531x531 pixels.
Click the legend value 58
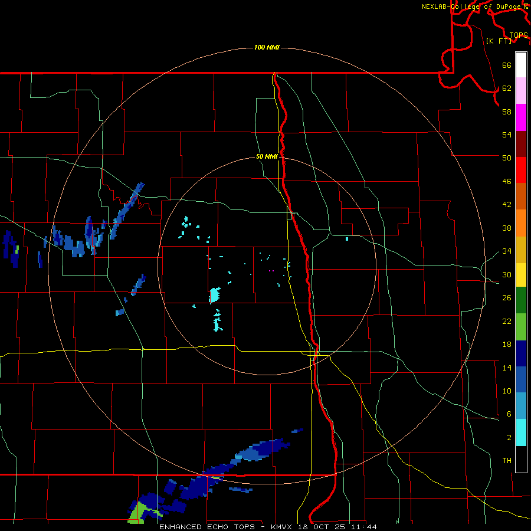tap(507, 112)
